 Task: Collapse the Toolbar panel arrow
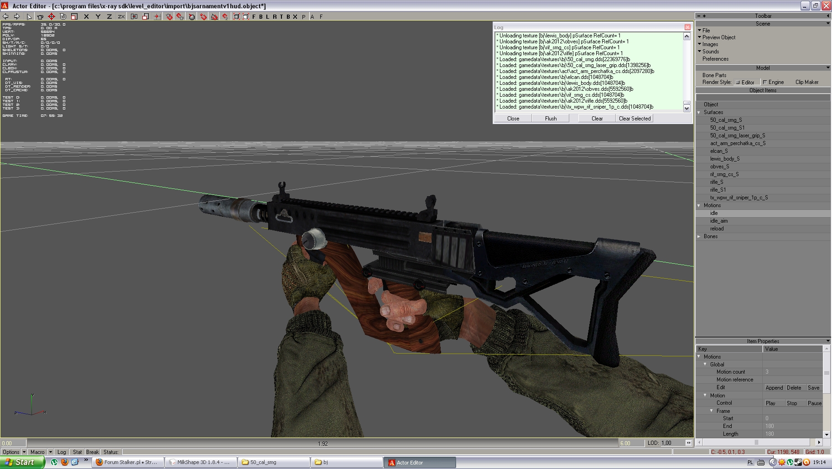pyautogui.click(x=828, y=16)
